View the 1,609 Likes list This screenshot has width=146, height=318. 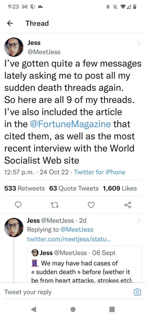120,188
